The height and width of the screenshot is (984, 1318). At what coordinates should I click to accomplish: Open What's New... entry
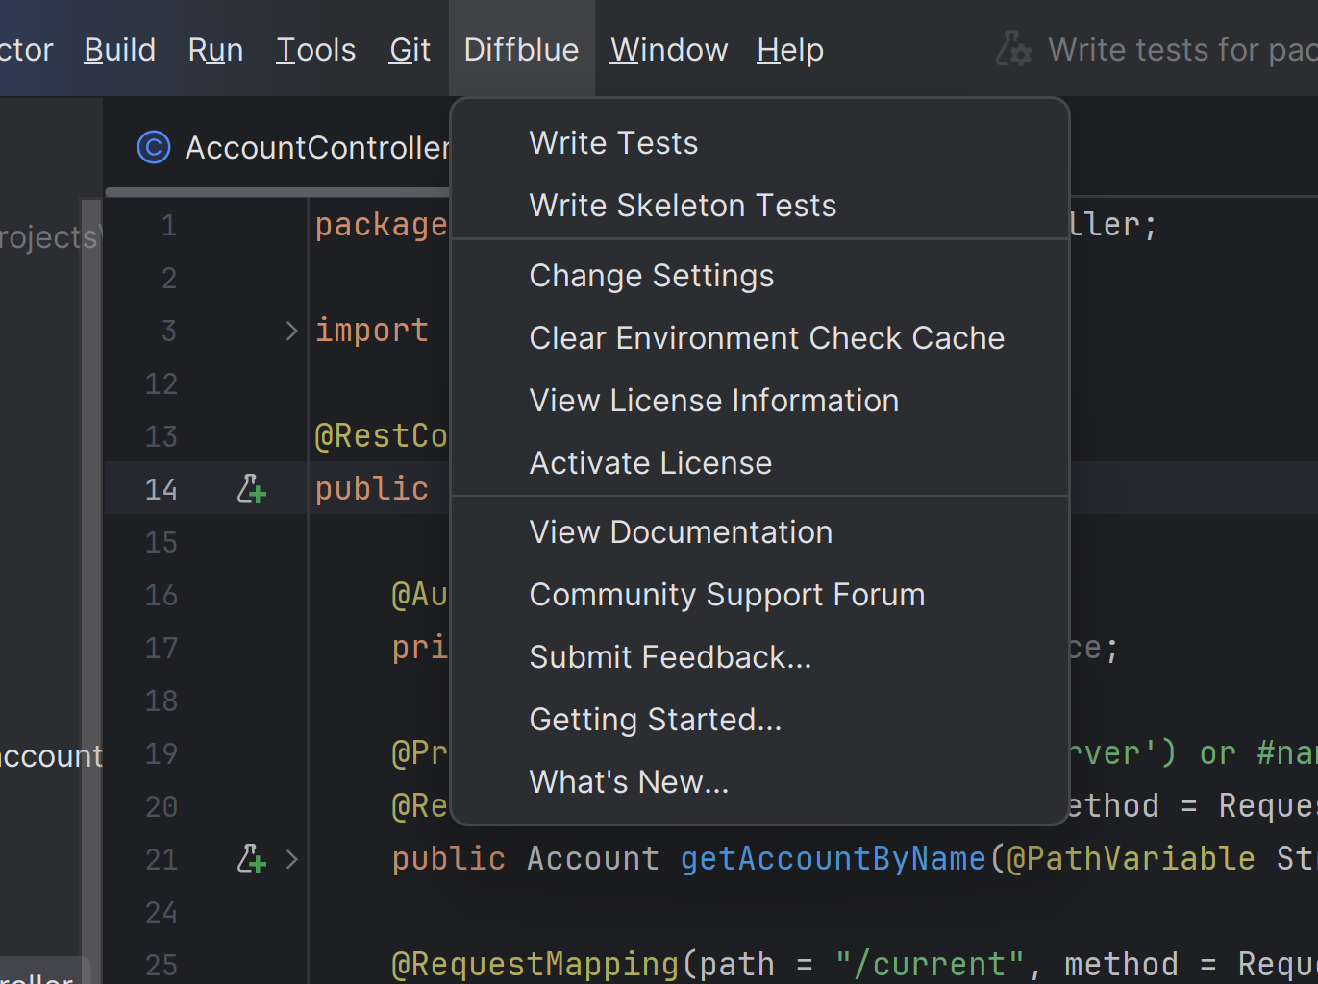(x=629, y=782)
